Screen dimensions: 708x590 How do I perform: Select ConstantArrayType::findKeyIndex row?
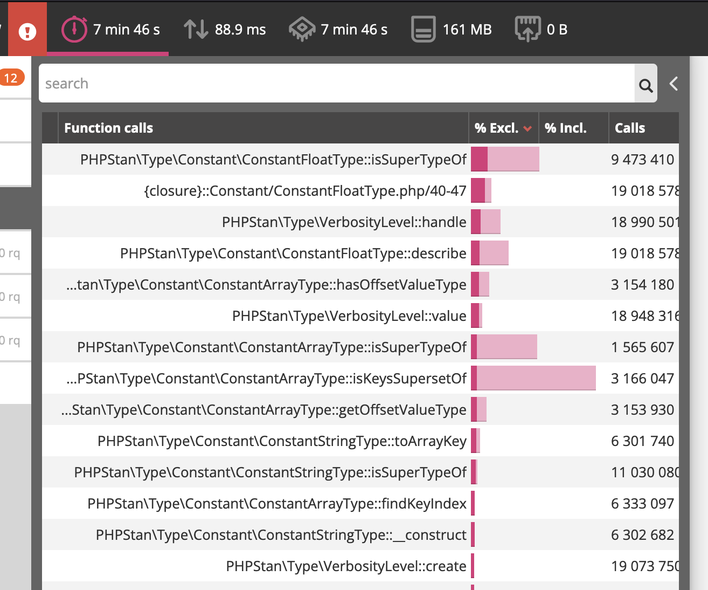point(360,503)
